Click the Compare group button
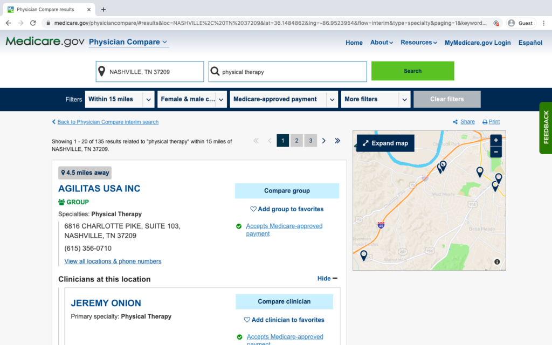The height and width of the screenshot is (345, 552). coord(287,191)
